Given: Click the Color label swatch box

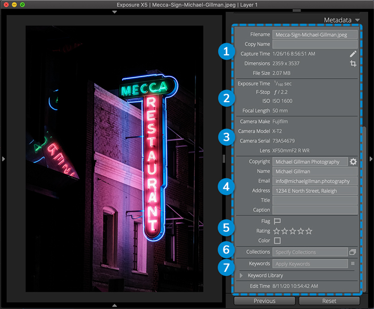Looking at the screenshot, I should [x=277, y=240].
